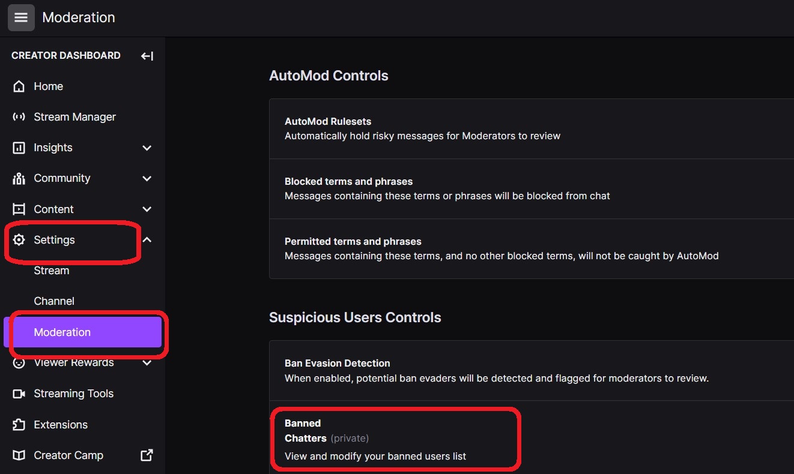This screenshot has height=474, width=794.
Task: Click the Extensions puzzle icon
Action: (19, 425)
